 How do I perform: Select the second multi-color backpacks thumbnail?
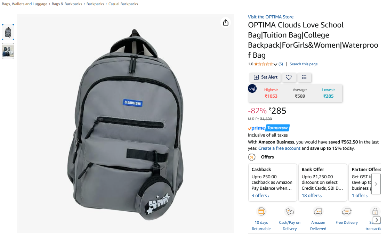click(8, 51)
